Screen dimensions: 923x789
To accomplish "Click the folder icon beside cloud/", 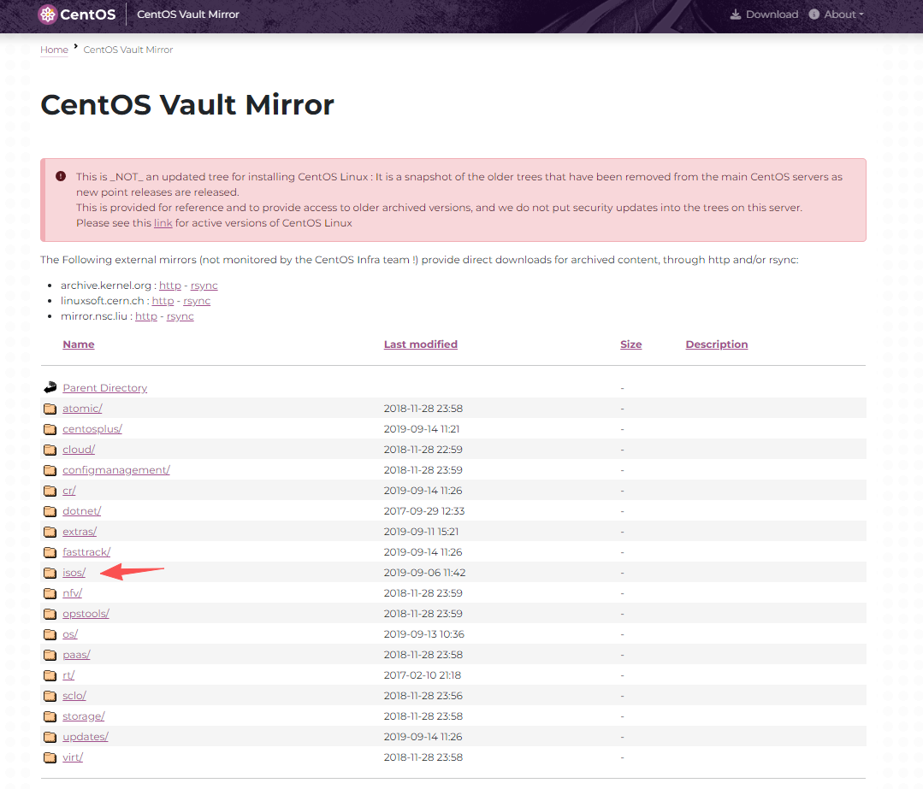I will (x=50, y=450).
